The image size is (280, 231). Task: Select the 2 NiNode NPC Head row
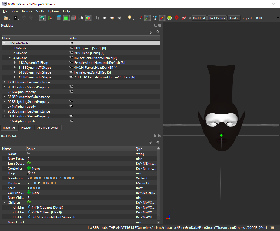(81, 53)
